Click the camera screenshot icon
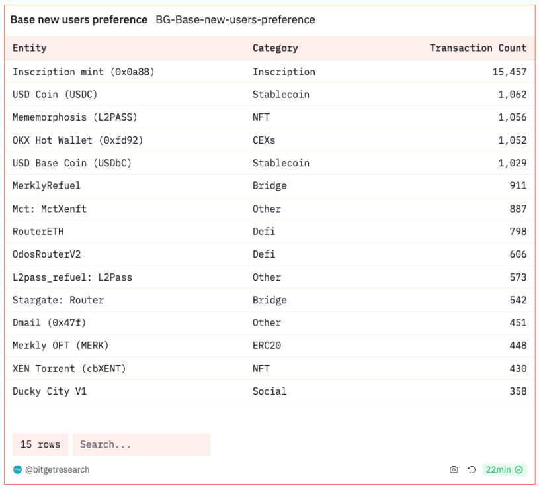The image size is (539, 490). (x=454, y=470)
